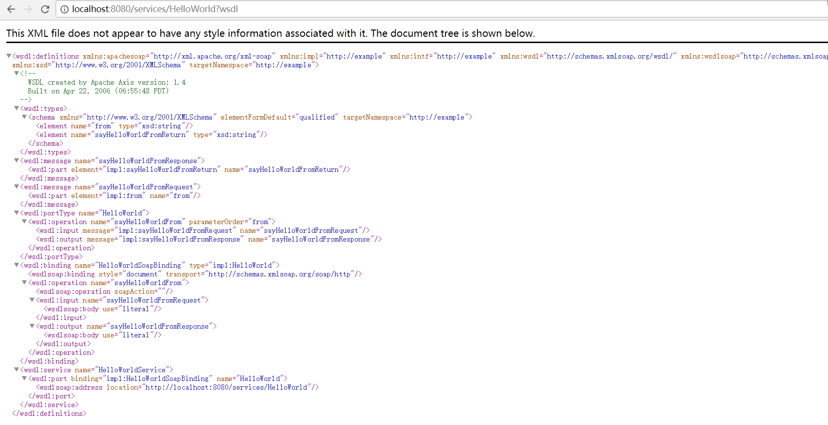Collapse the XML comment node
The image size is (828, 425).
pyautogui.click(x=16, y=73)
